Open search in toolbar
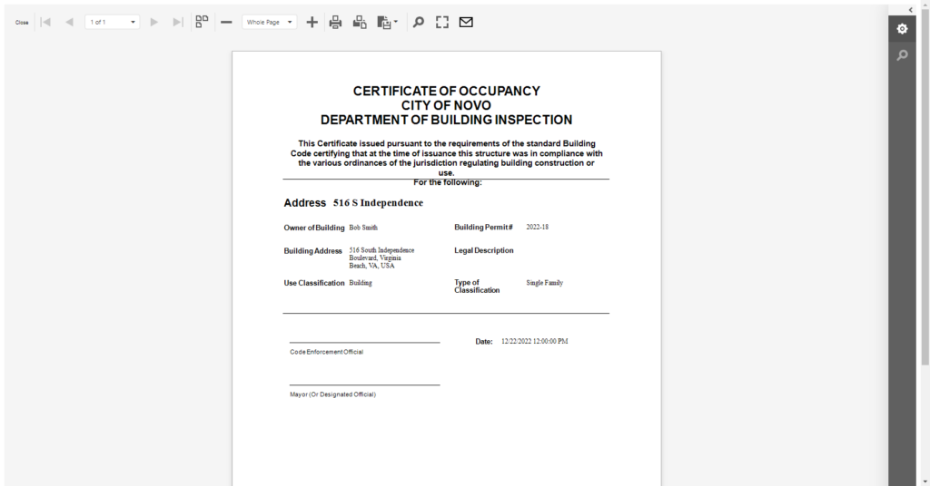 pos(418,23)
